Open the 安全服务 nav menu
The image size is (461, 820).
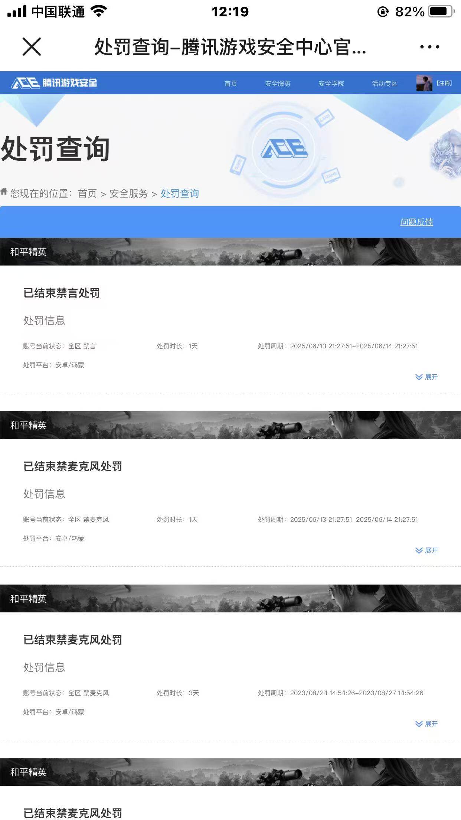[x=278, y=83]
